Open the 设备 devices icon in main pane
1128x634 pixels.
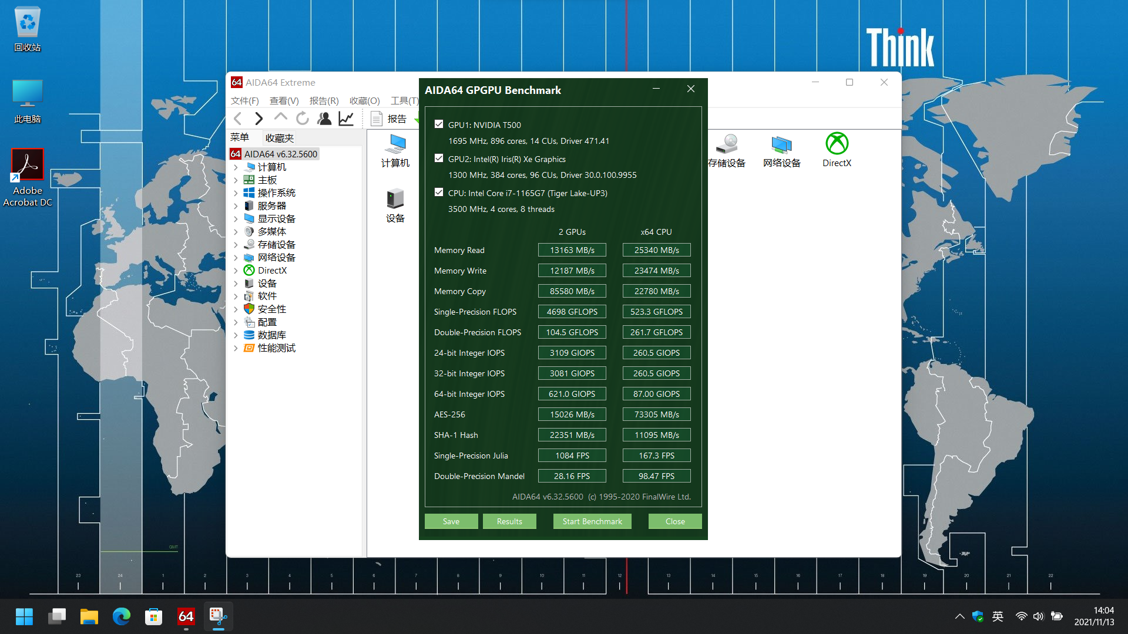pyautogui.click(x=395, y=205)
